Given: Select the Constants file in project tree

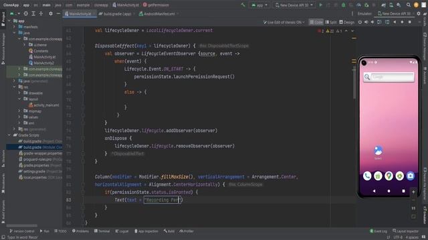Looking at the screenshot, I should coord(38,51).
